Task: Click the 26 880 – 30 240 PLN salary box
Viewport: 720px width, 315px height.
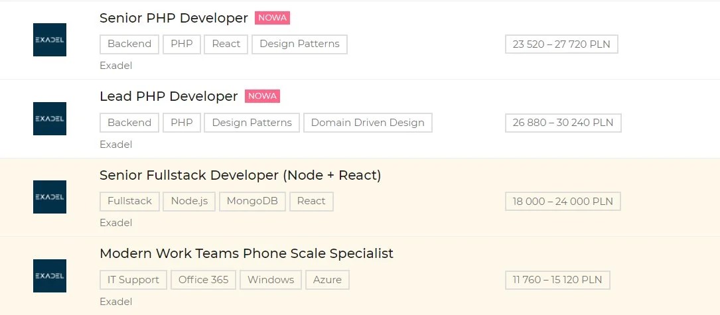Action: pos(563,123)
